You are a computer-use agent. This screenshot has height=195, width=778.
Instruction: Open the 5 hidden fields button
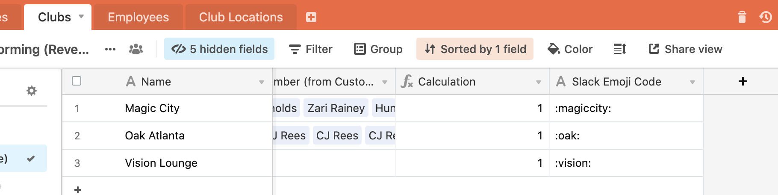[219, 49]
